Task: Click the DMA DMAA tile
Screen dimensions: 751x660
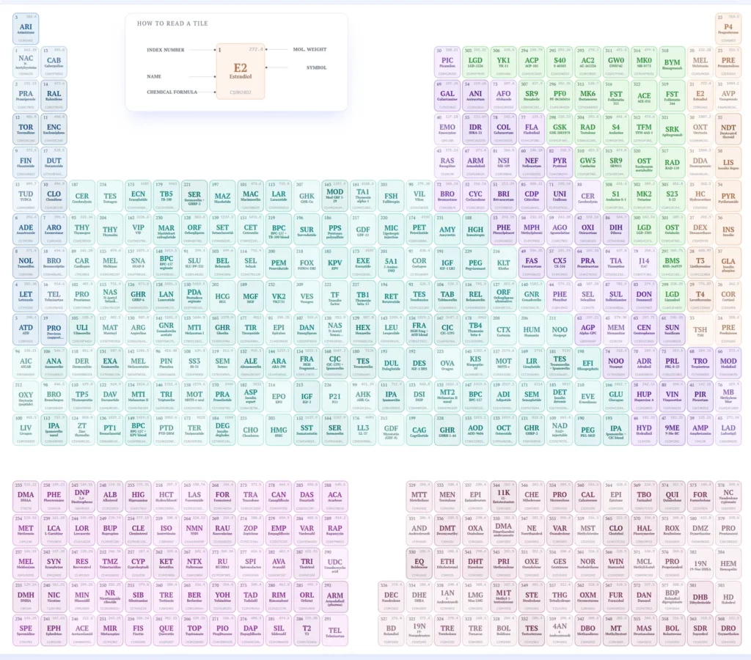Action: point(26,496)
